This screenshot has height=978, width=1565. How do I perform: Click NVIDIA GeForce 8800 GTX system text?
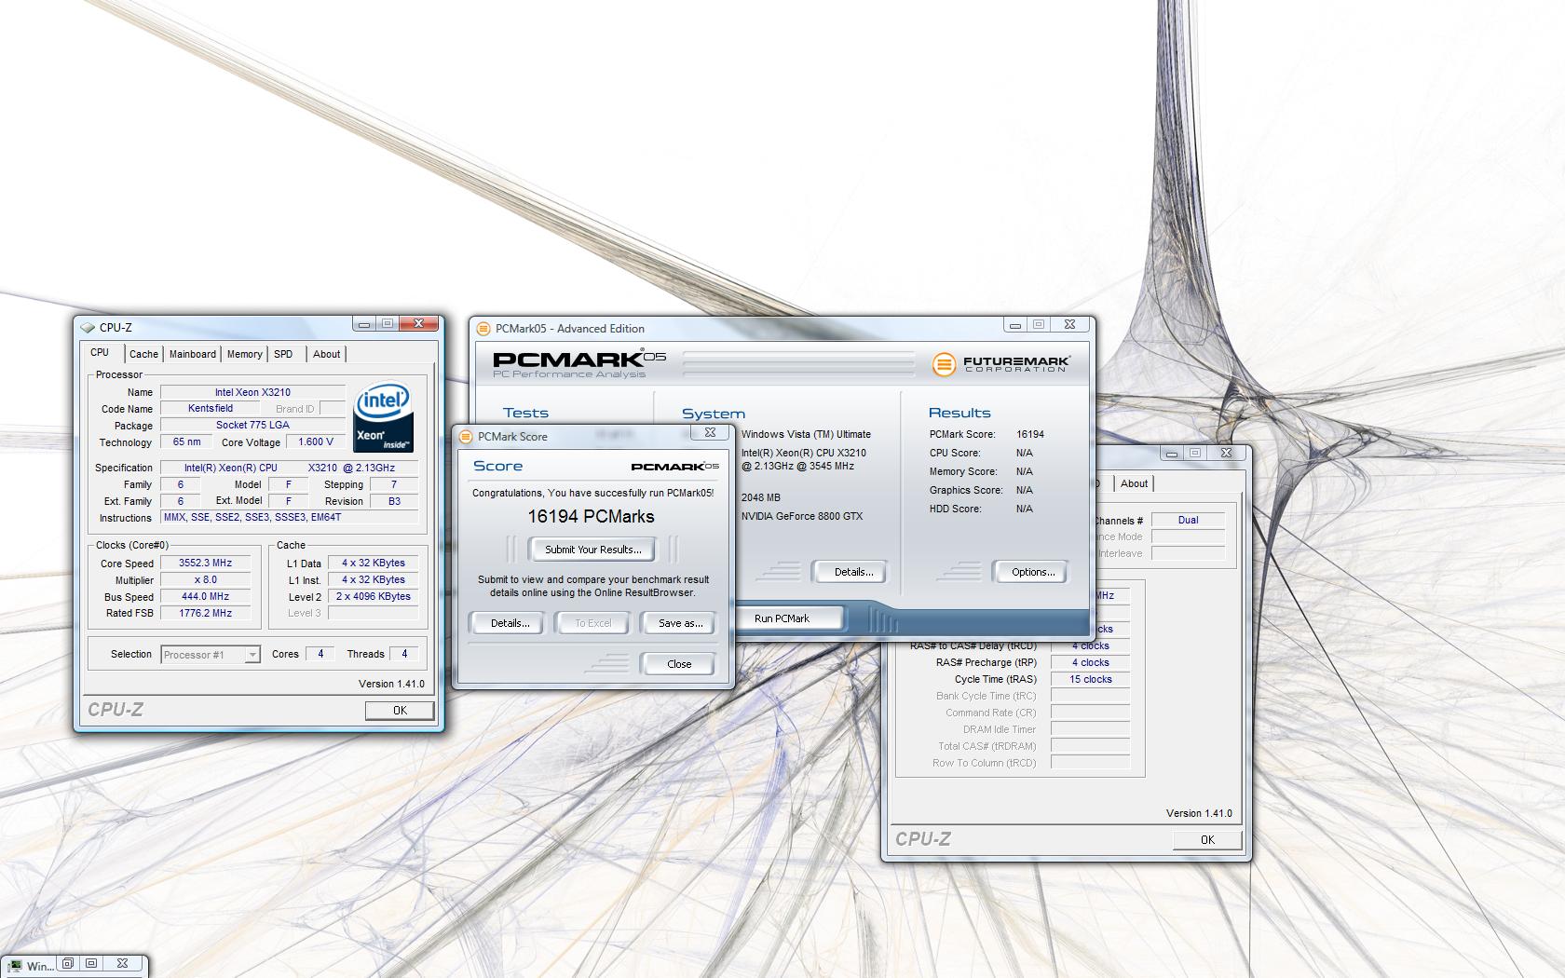[802, 516]
